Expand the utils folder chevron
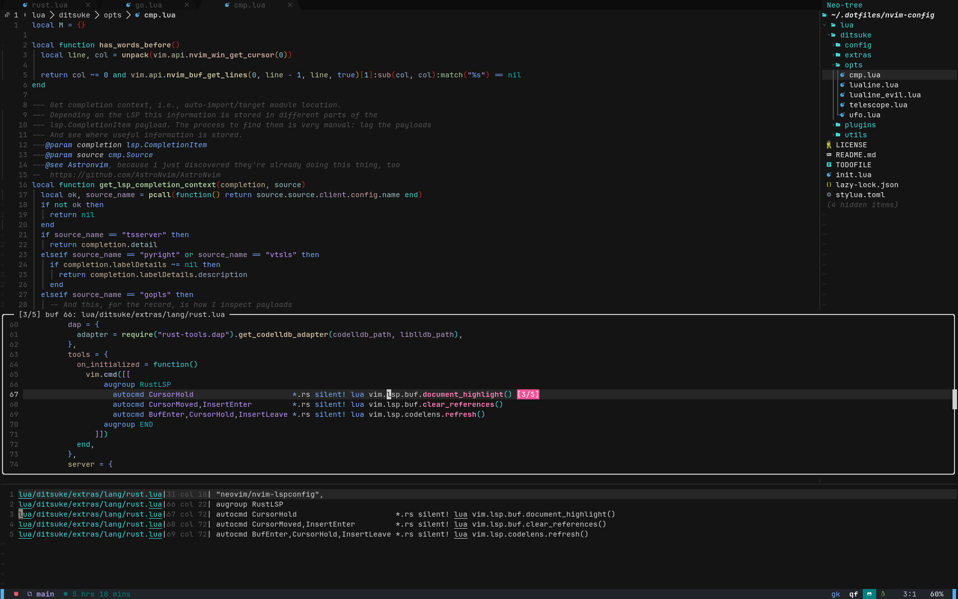958x599 pixels. tap(833, 135)
